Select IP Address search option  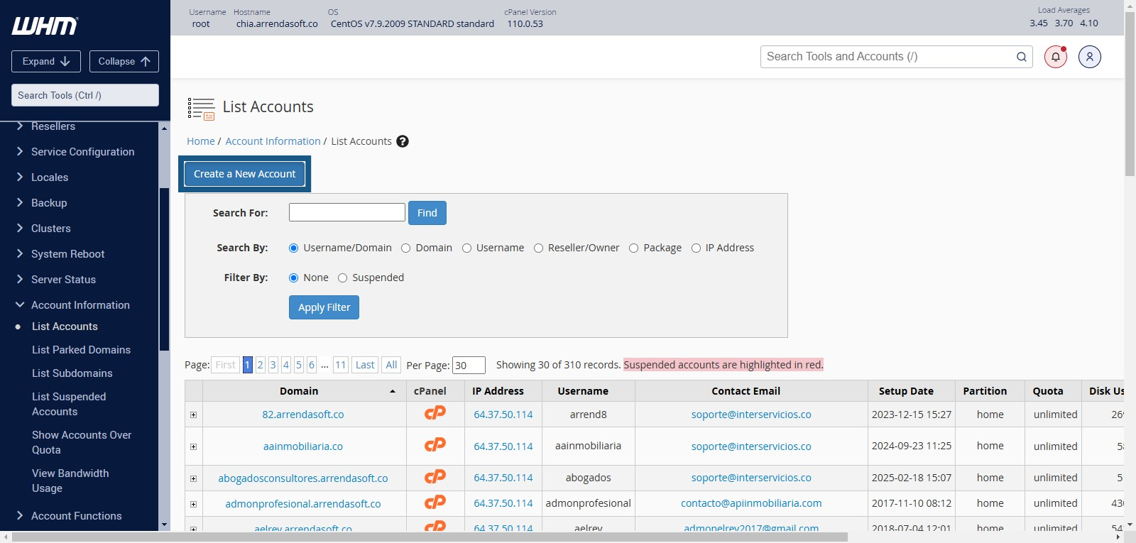click(696, 248)
